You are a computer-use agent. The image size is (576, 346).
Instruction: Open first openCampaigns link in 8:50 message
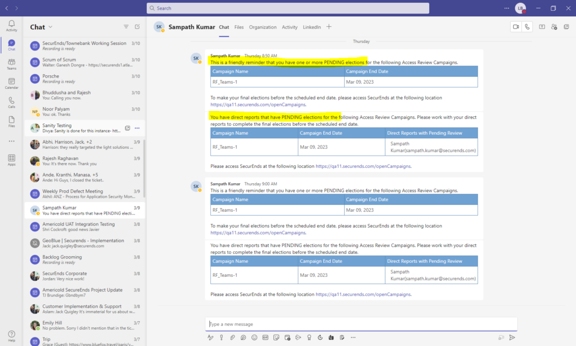(258, 104)
